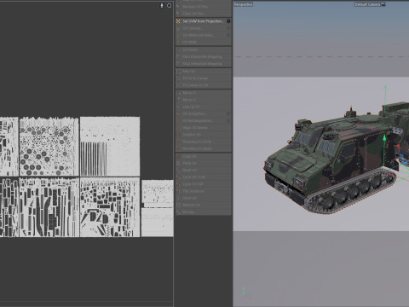409x307 pixels.
Task: Open options gear beside UV Rectangularize
Action: 228,120
